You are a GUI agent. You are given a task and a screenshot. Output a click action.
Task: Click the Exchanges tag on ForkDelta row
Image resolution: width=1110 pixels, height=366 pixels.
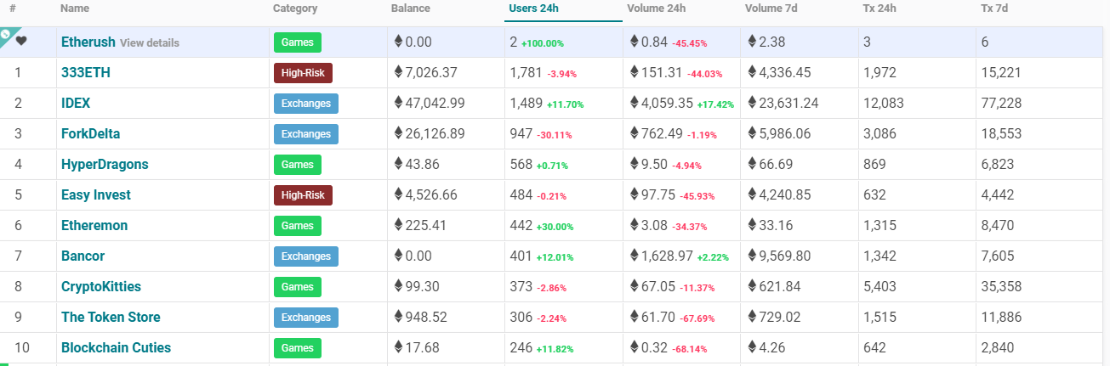pos(306,134)
